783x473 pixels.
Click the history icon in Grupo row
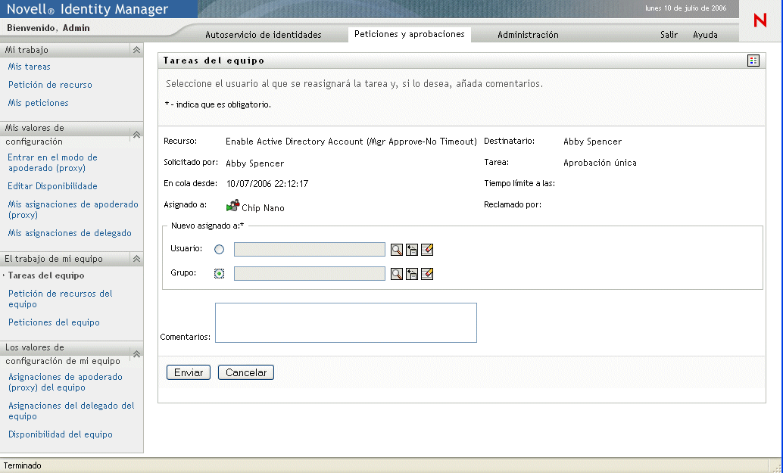tap(412, 274)
